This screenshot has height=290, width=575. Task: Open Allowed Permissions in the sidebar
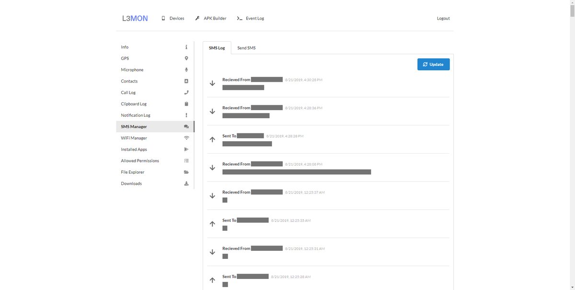(x=155, y=161)
